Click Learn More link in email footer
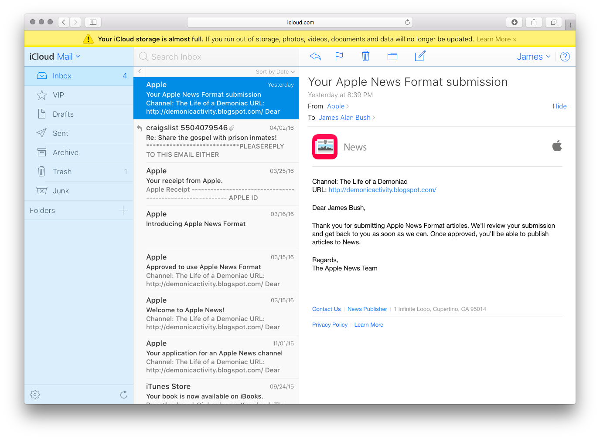Screen dimensions: 600x439 tap(368, 325)
